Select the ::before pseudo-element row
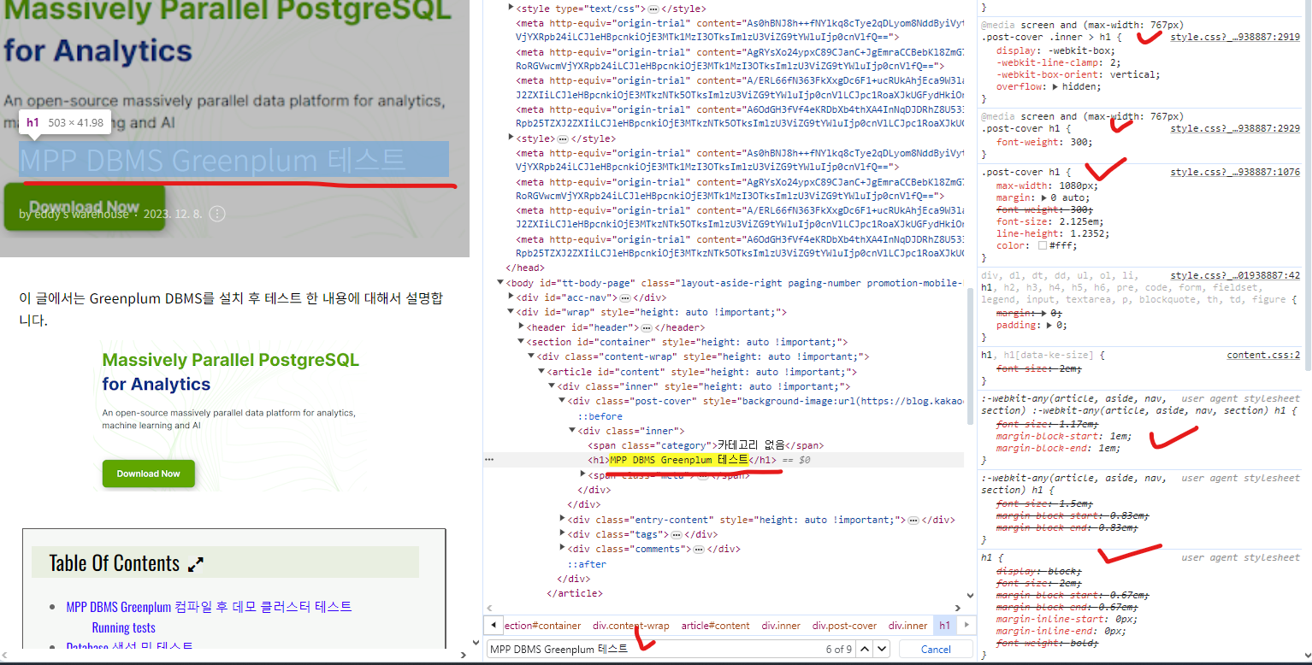 coord(600,416)
